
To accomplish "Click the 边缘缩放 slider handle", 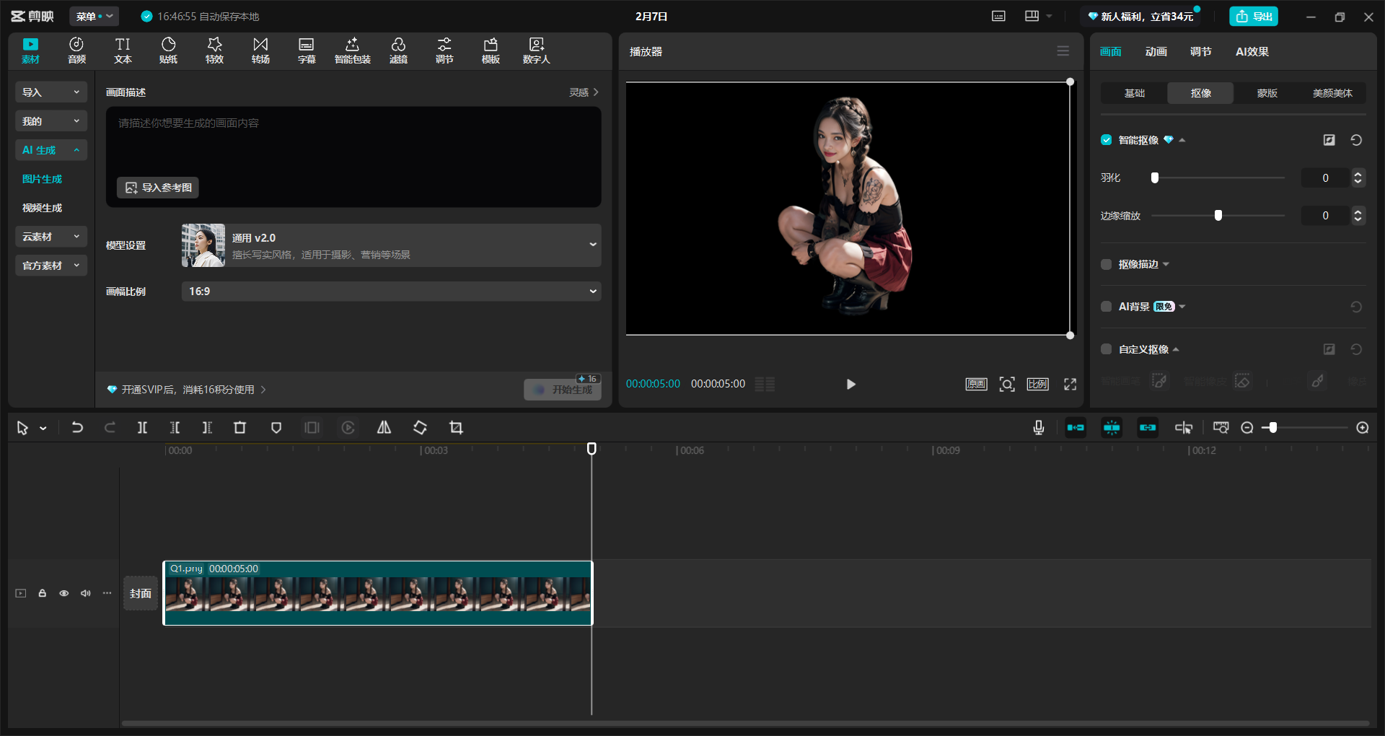I will pos(1218,215).
